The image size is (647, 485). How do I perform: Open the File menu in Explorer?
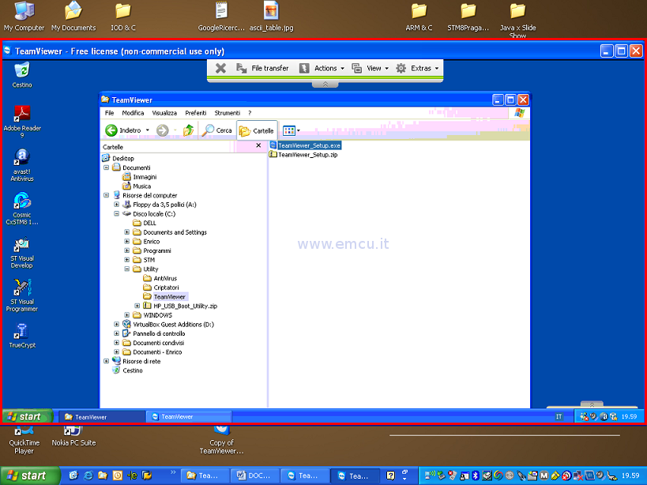pos(109,113)
